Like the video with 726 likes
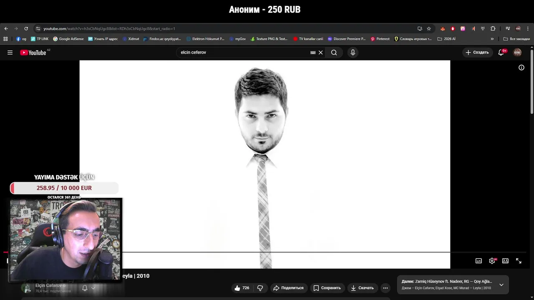This screenshot has height=300, width=534. coord(242,288)
